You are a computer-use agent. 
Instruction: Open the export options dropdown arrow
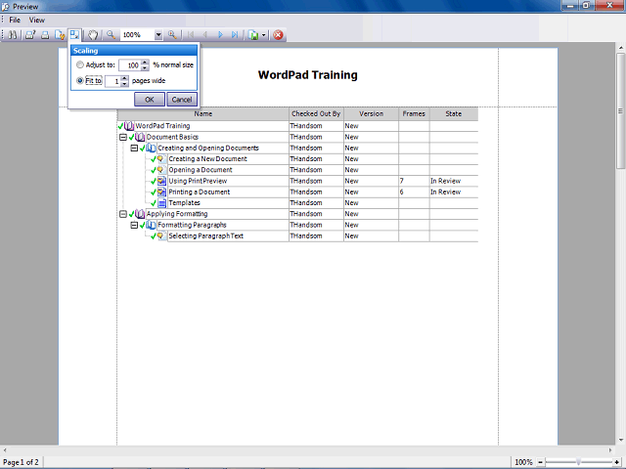tap(263, 35)
